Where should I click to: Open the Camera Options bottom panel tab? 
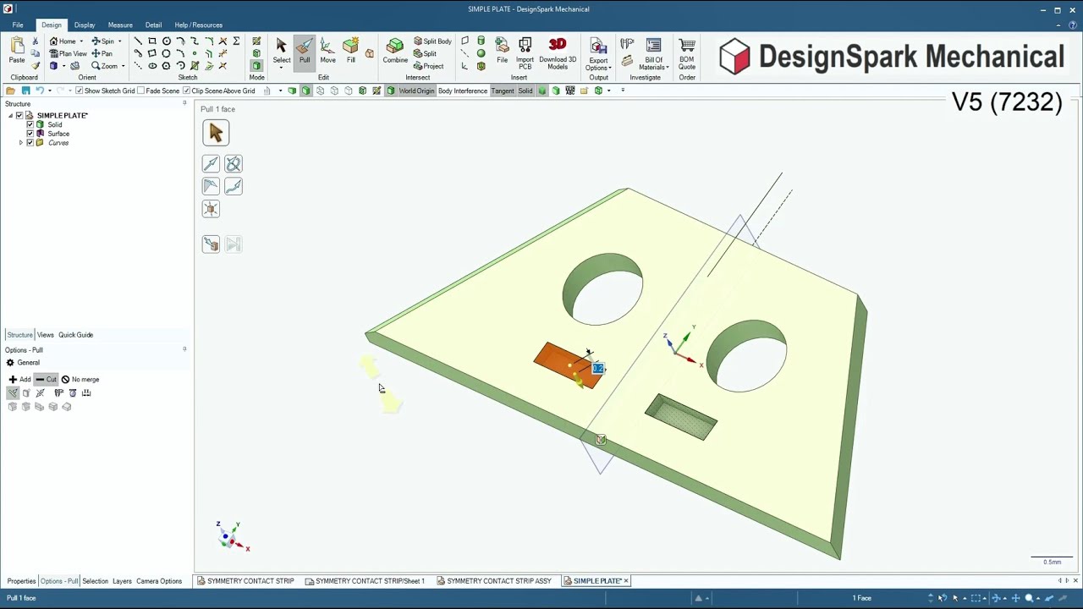point(159,581)
